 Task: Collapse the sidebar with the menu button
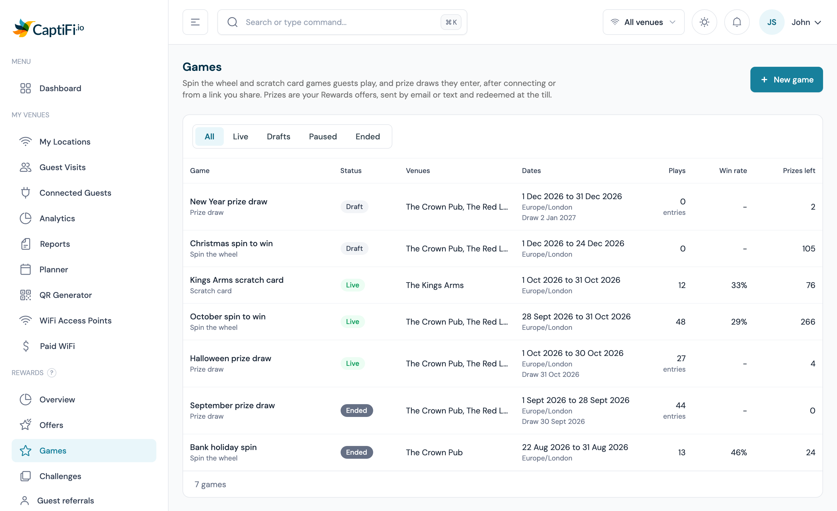pyautogui.click(x=195, y=22)
